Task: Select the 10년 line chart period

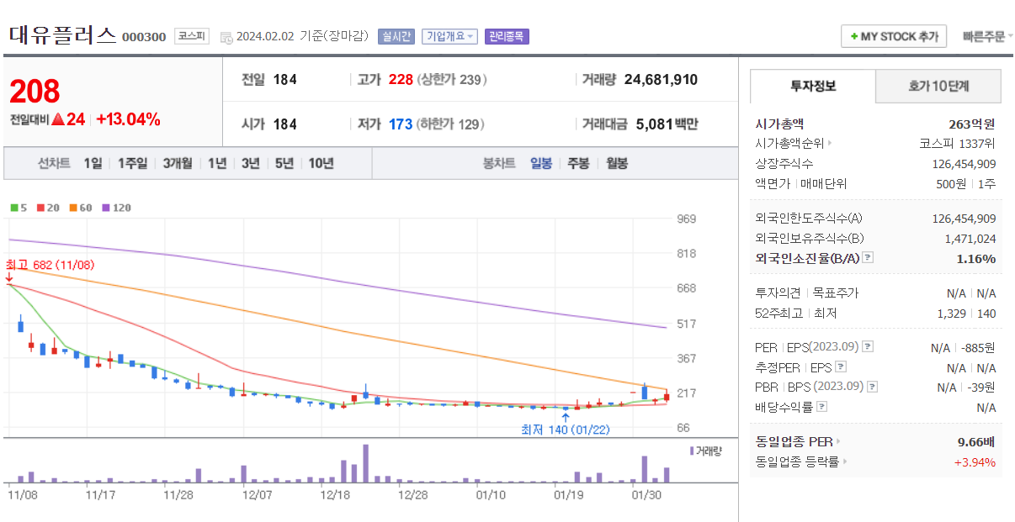Action: coord(321,163)
